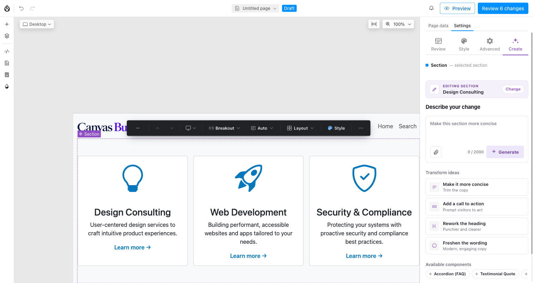Image resolution: width=534 pixels, height=283 pixels.
Task: Click the add plus icon in left sidebar
Action: click(x=7, y=24)
